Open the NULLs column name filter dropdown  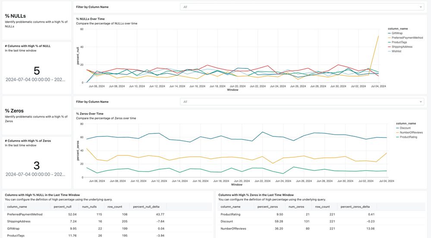[302, 7]
